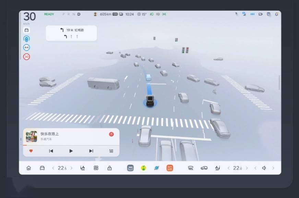Decrease right temperature with left chevron

pyautogui.click(x=229, y=168)
